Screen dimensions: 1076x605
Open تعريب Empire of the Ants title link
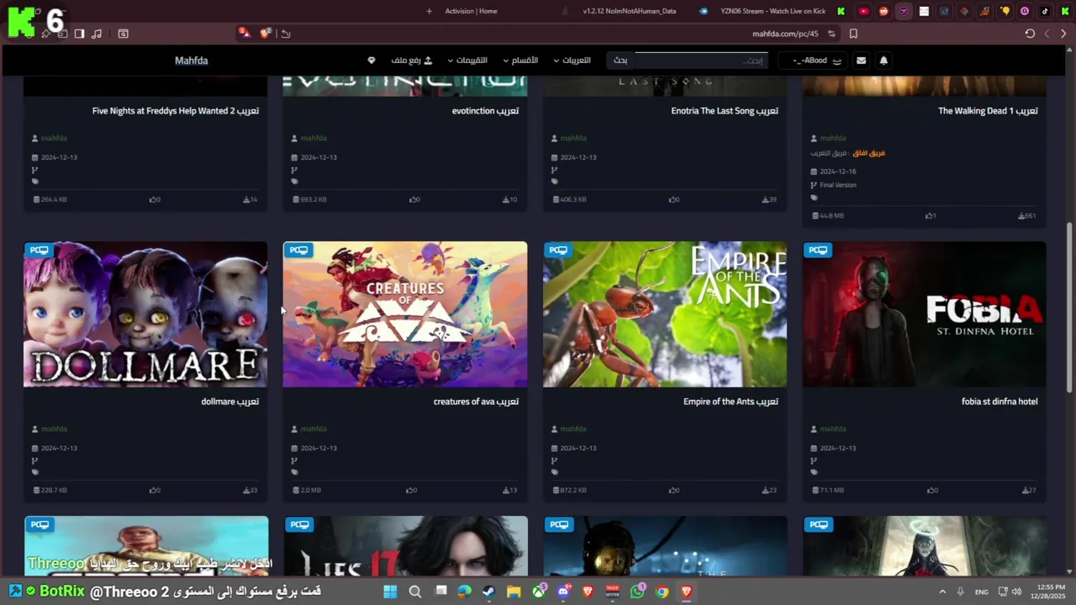(x=731, y=402)
